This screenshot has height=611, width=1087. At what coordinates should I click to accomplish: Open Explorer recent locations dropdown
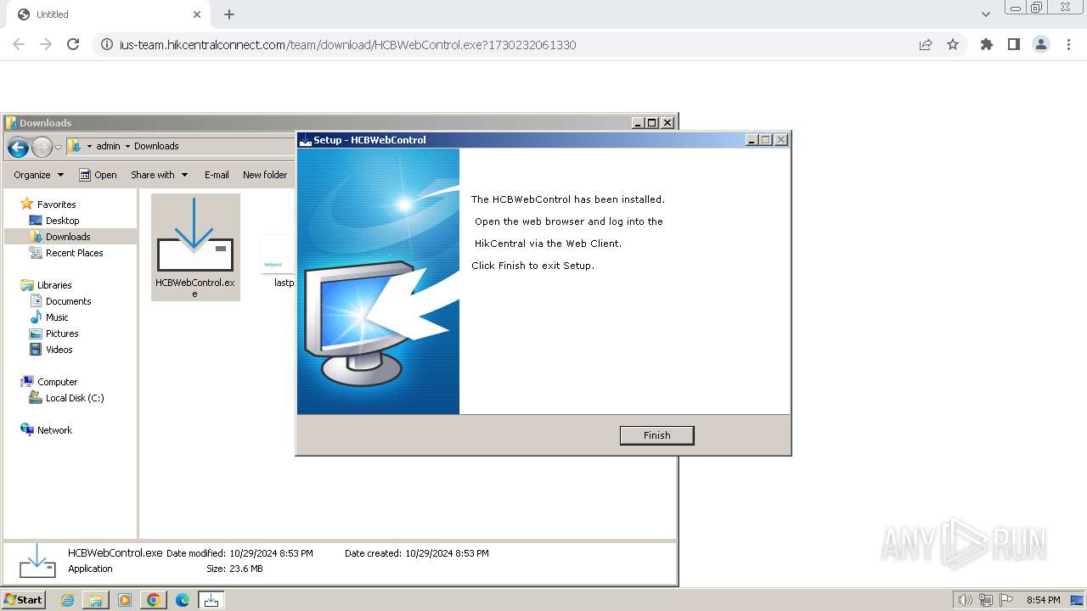58,148
